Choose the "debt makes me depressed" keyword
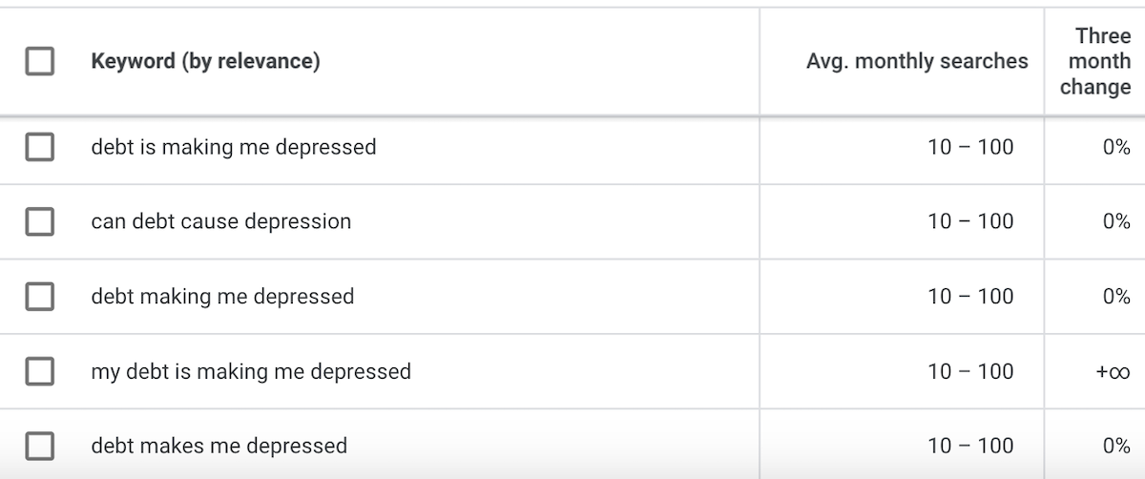 tap(219, 446)
